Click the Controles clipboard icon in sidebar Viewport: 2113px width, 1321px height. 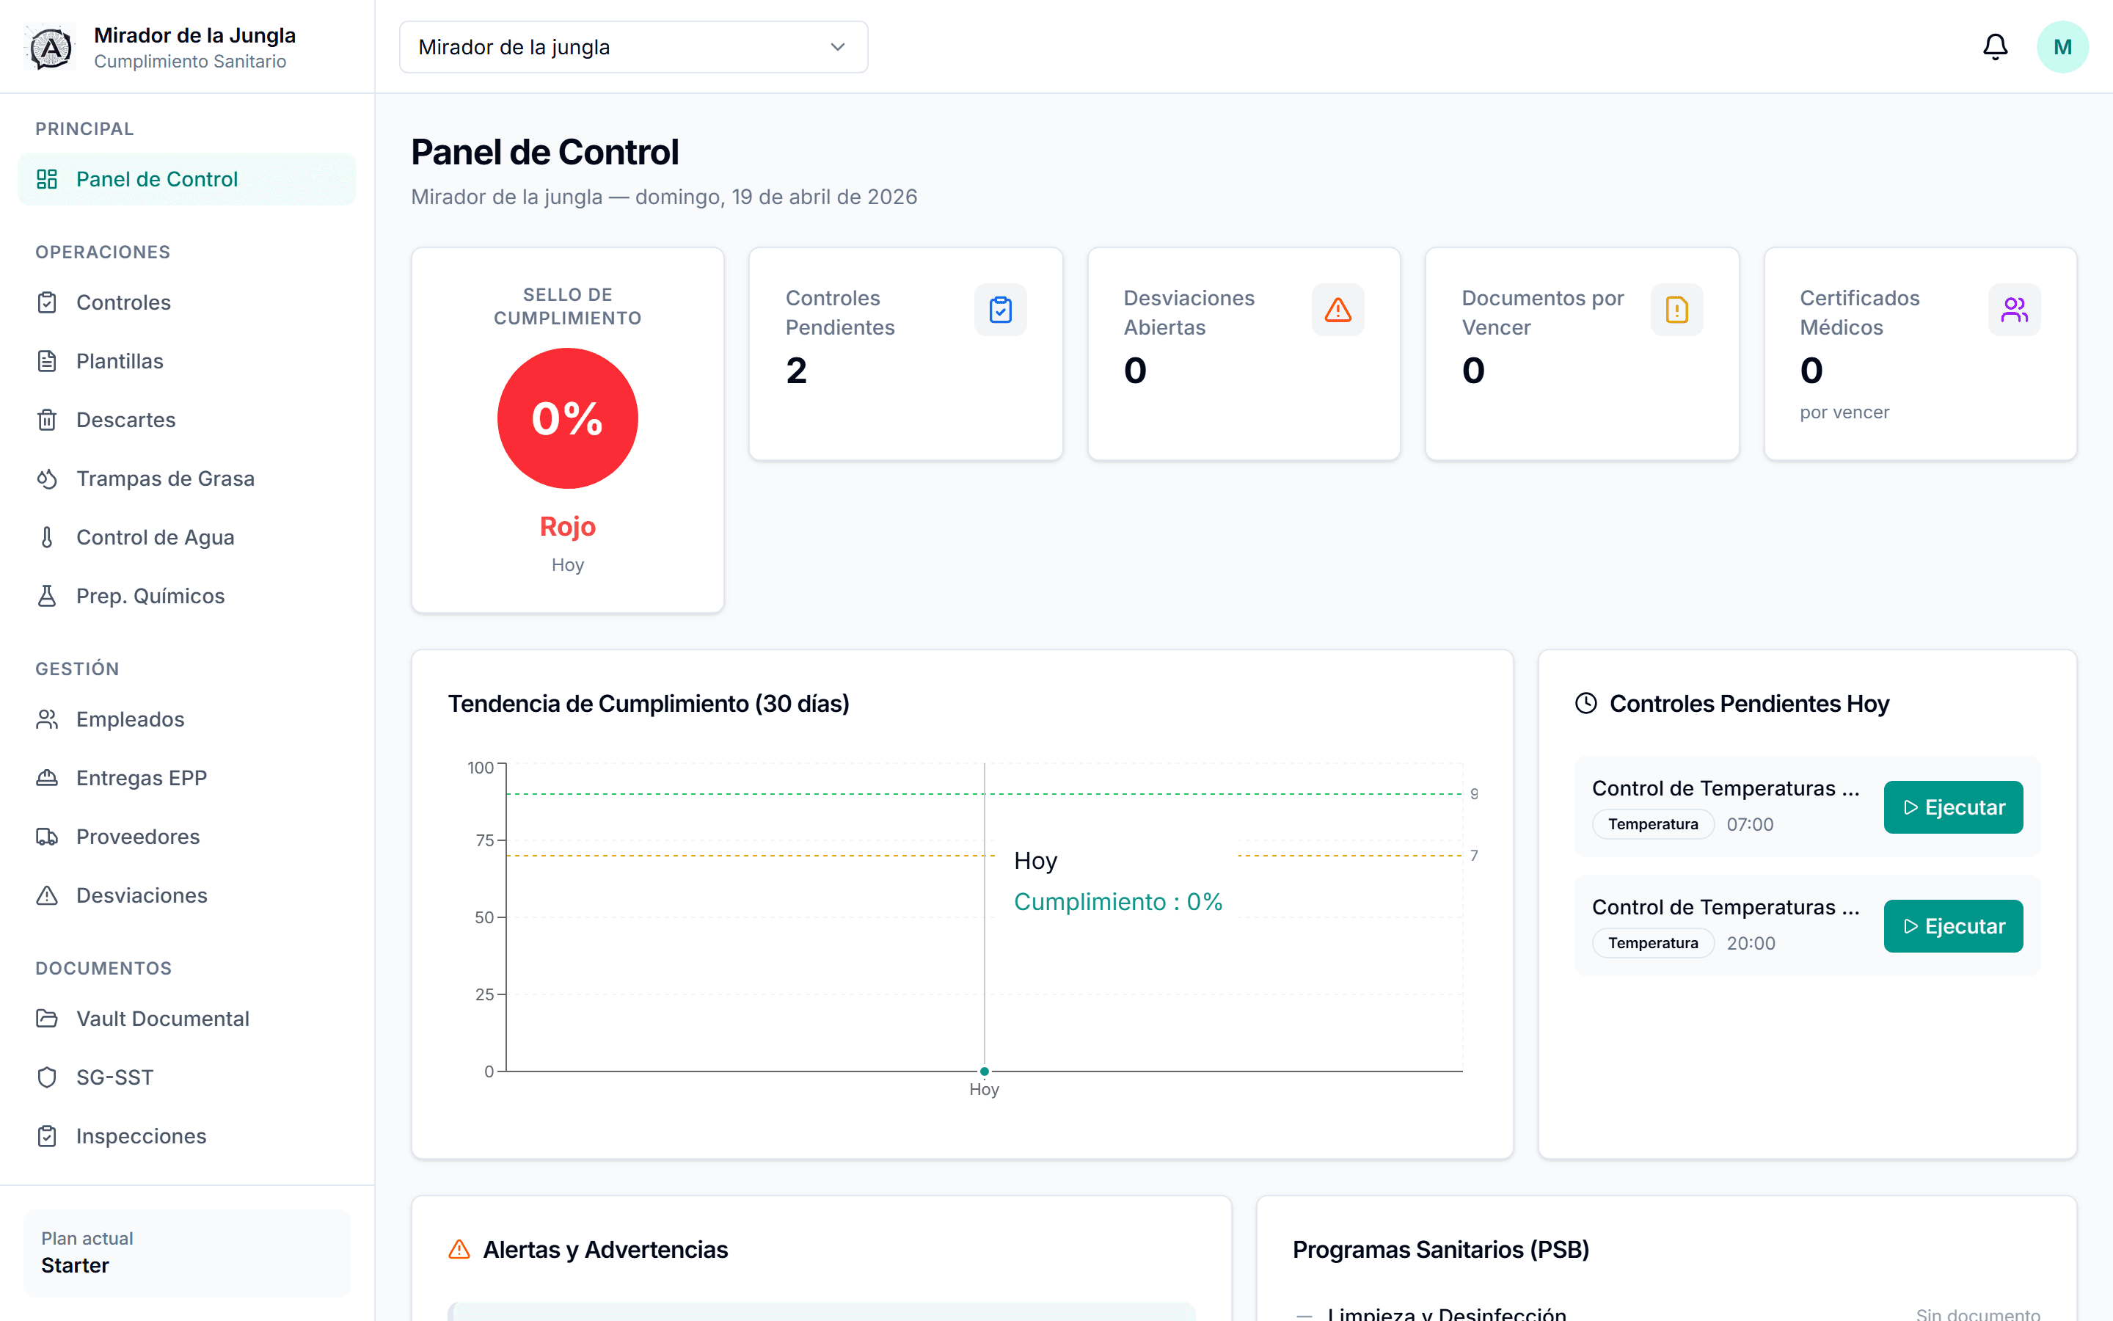47,302
